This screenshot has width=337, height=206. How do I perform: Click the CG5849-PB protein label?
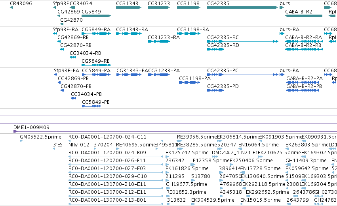(96, 102)
